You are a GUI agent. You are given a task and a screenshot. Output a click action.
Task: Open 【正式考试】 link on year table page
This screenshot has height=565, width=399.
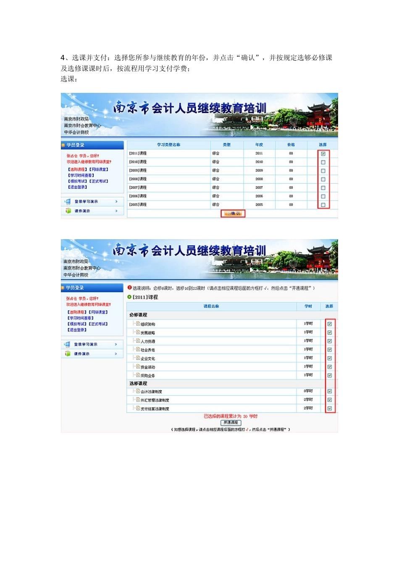(x=99, y=181)
